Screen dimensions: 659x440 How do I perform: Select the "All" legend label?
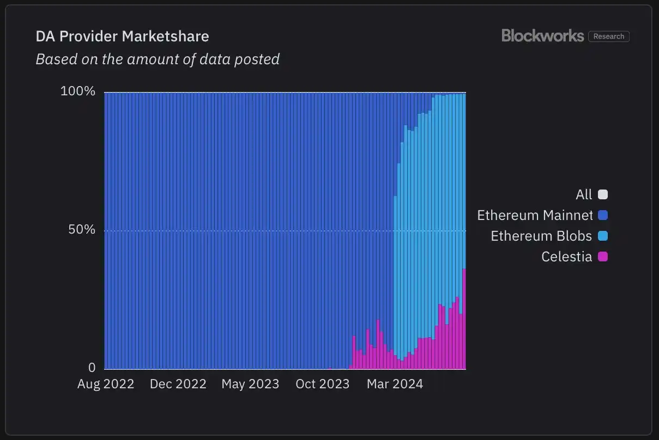pyautogui.click(x=584, y=194)
